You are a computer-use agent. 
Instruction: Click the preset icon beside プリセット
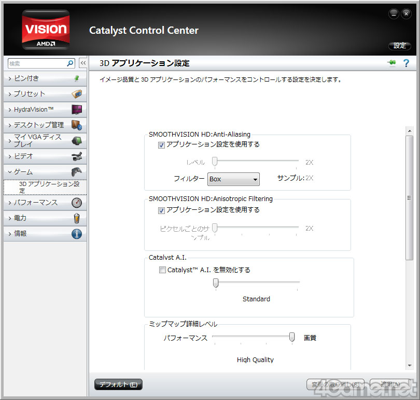(x=77, y=94)
